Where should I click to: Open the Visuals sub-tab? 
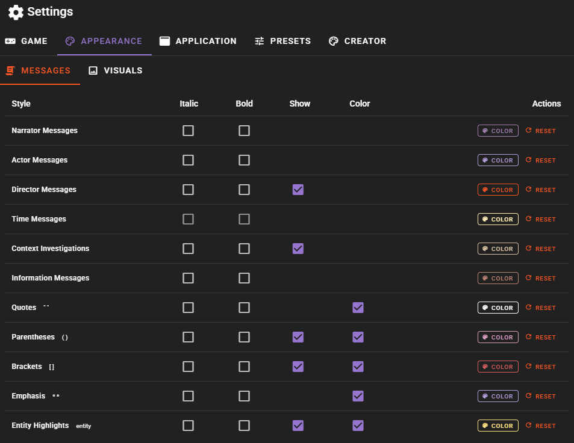tap(116, 70)
